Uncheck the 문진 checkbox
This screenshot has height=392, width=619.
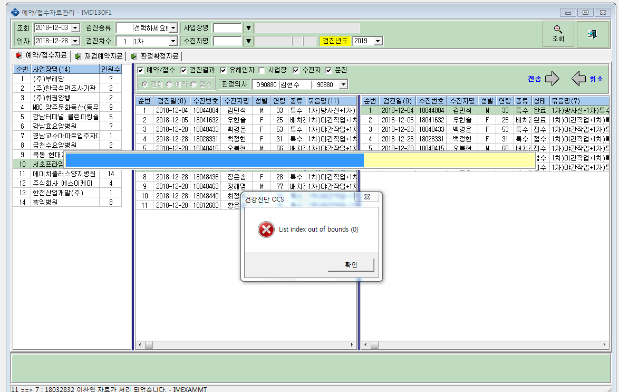point(328,70)
